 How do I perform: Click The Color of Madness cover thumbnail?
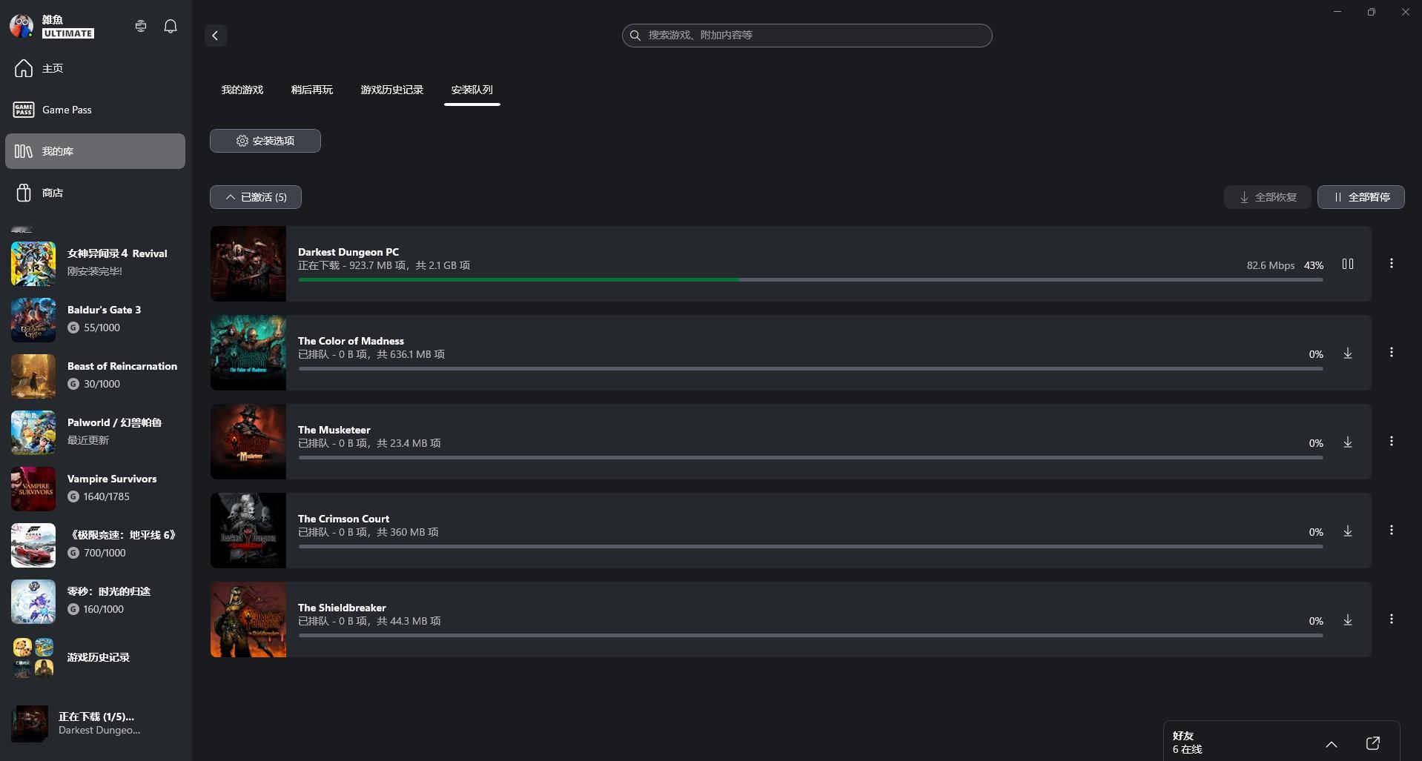click(248, 353)
